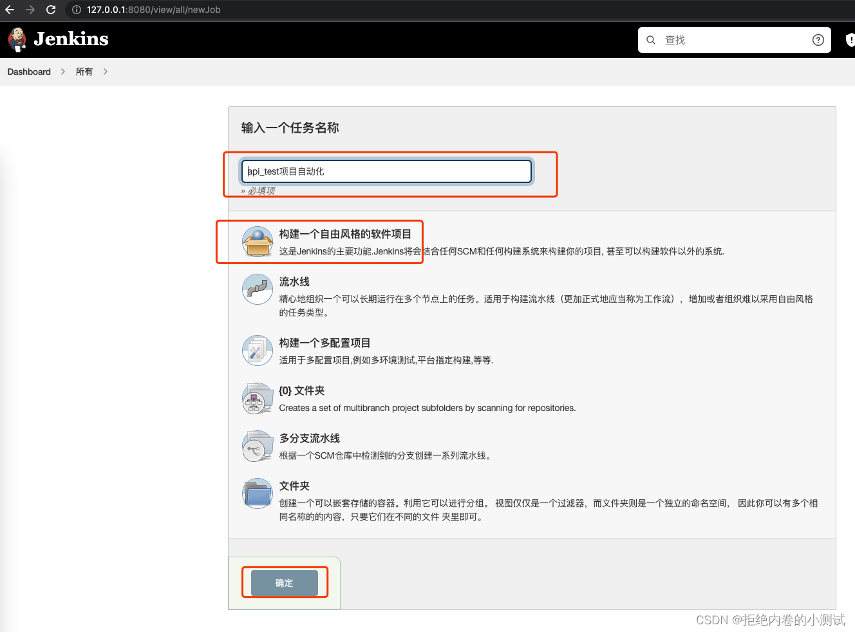Screen dimensions: 855x632
Task: Select the 多分支流水线 project icon
Action: point(257,446)
